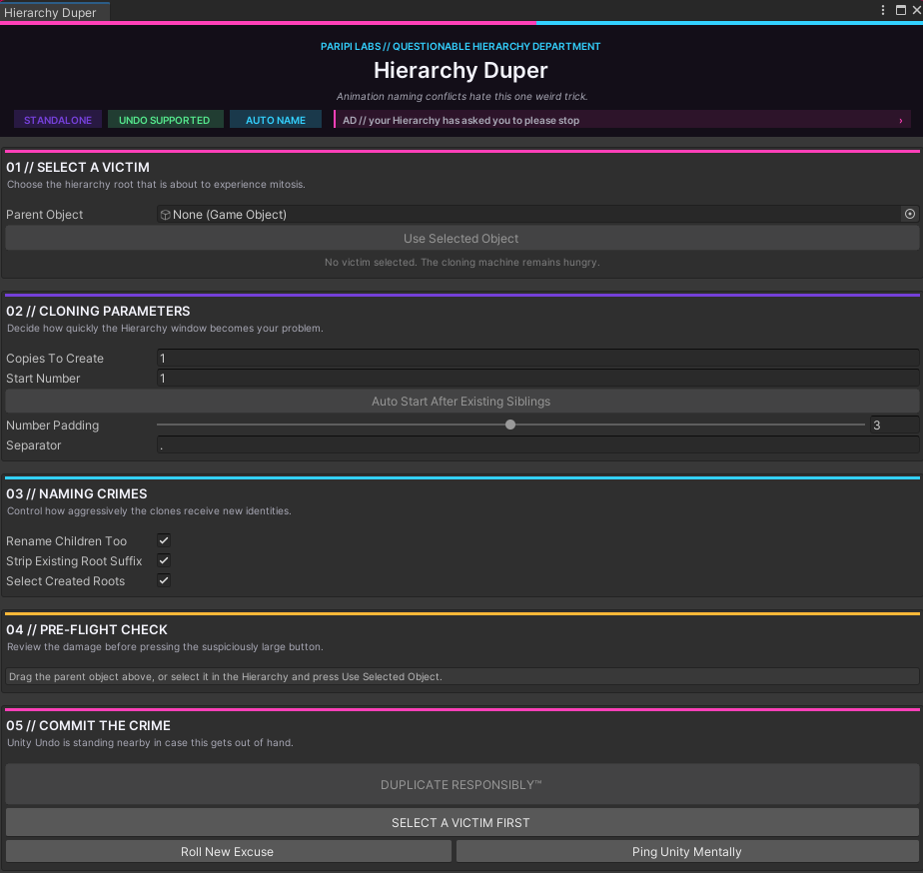This screenshot has width=923, height=873.
Task: Click the Parent Object label
Action: [44, 215]
